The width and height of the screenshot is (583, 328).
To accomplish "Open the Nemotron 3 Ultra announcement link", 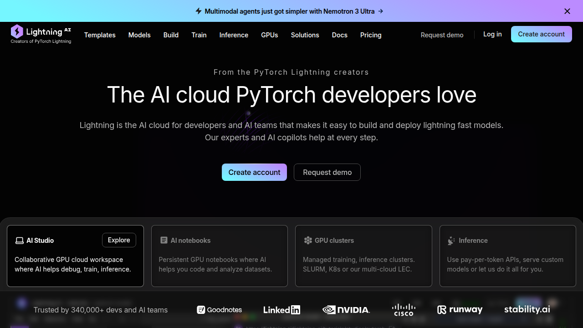I will tap(290, 11).
